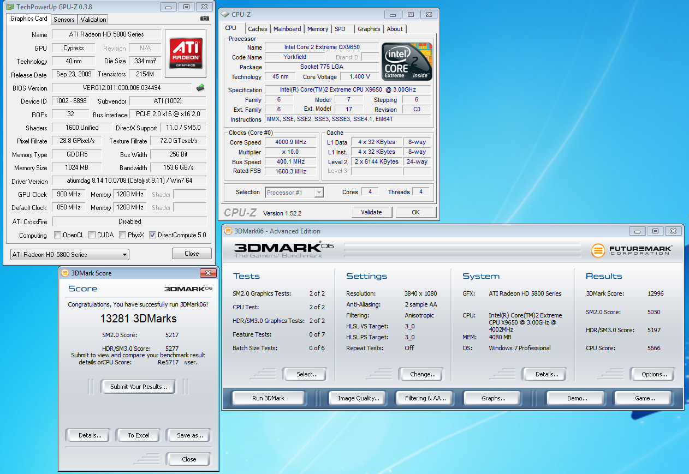This screenshot has width=689, height=474.
Task: Close the 3DMark Score dialog via Close button
Action: pos(189,459)
